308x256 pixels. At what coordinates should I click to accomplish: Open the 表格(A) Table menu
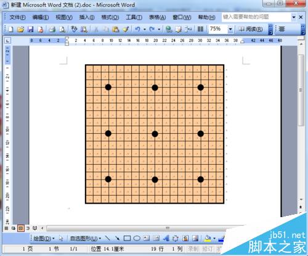157,17
